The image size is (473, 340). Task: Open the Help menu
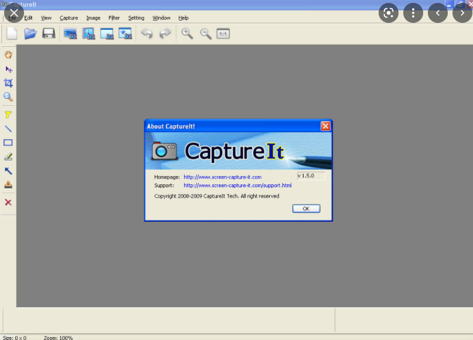point(183,18)
